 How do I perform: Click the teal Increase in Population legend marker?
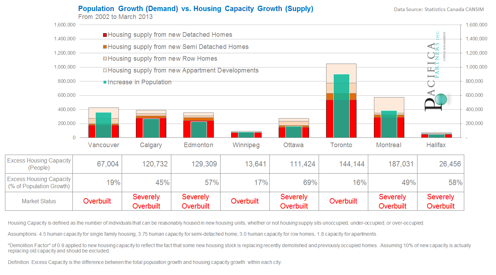pyautogui.click(x=105, y=82)
